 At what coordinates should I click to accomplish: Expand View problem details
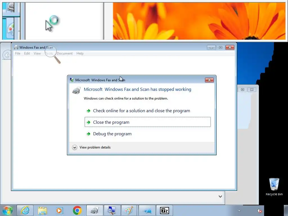91,147
